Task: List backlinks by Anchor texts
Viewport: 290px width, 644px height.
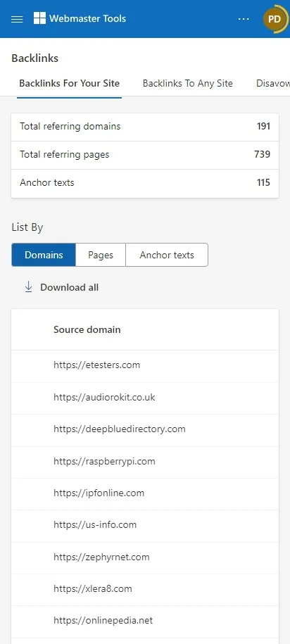Action: coord(167,255)
